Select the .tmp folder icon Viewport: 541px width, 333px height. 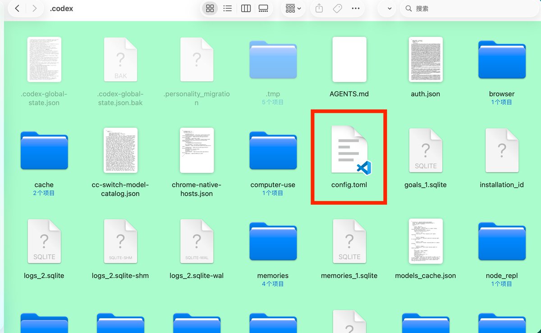pyautogui.click(x=273, y=60)
